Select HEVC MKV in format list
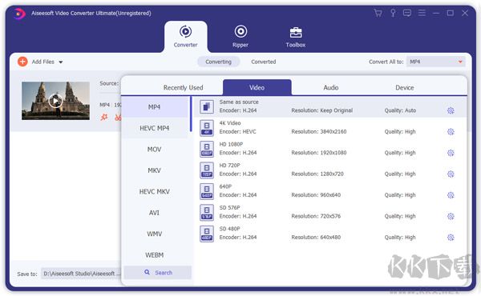 (154, 191)
